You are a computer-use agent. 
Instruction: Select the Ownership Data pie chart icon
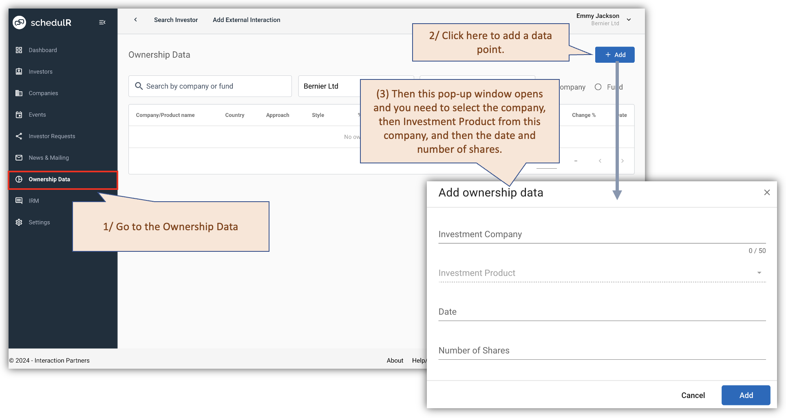(19, 179)
